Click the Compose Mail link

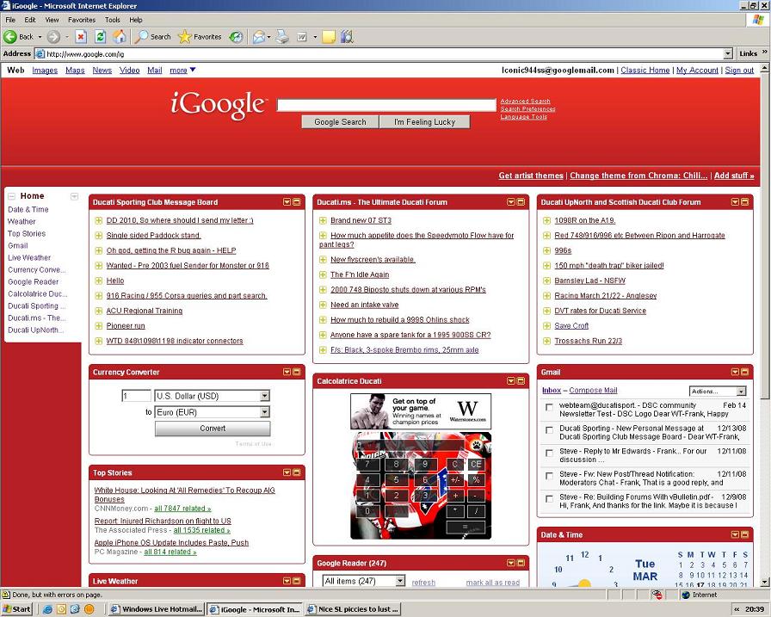point(593,391)
